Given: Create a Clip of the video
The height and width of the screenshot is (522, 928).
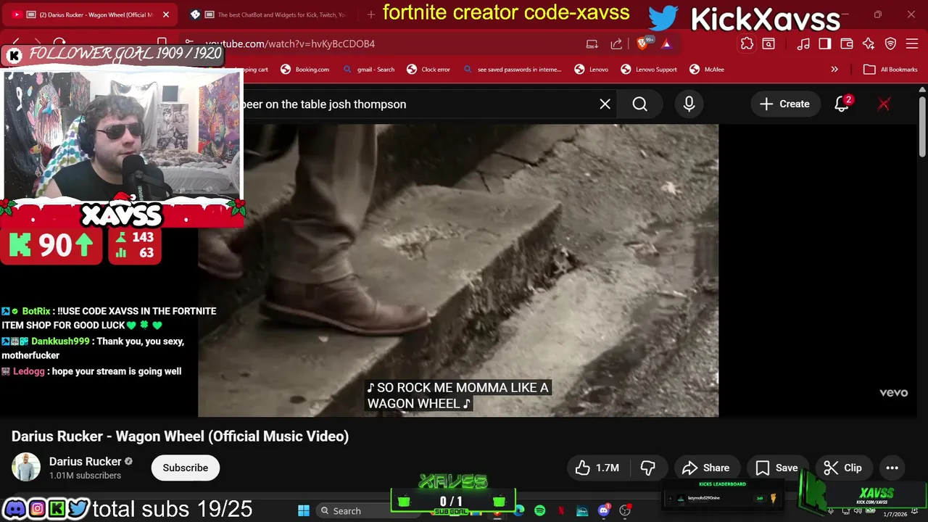Looking at the screenshot, I should [x=843, y=468].
